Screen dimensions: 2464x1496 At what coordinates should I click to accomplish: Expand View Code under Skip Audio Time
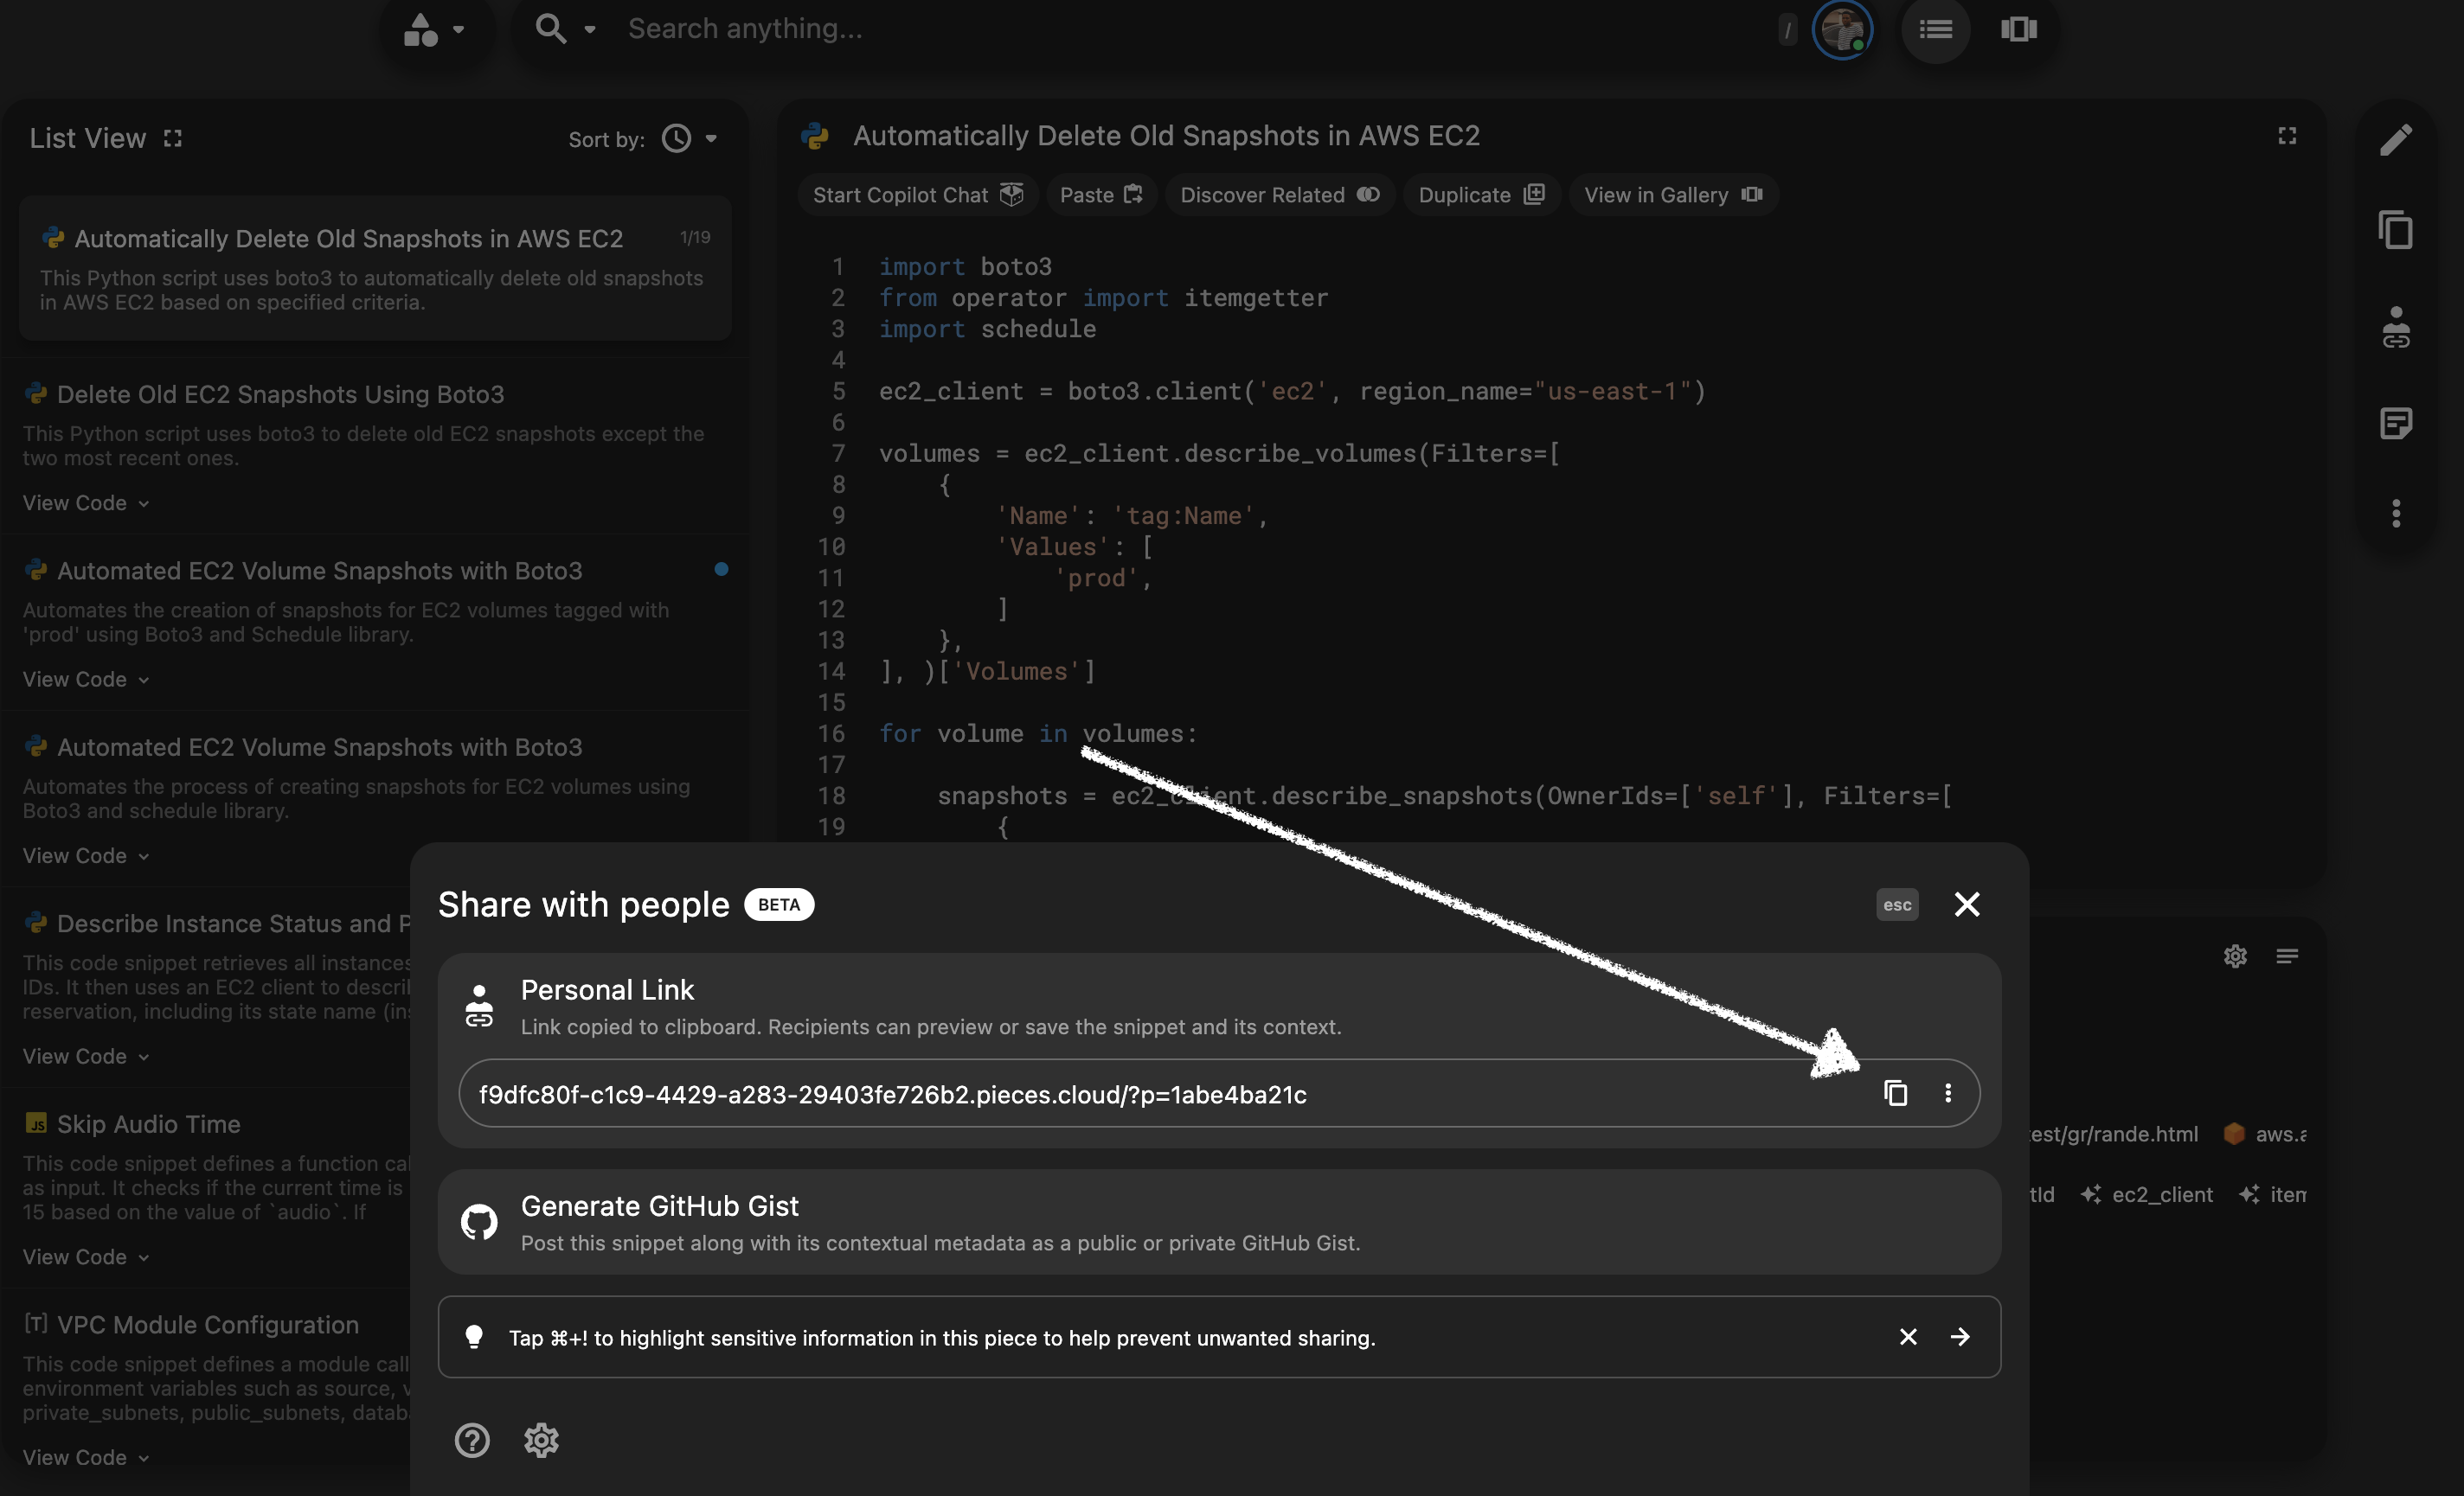click(x=86, y=1257)
